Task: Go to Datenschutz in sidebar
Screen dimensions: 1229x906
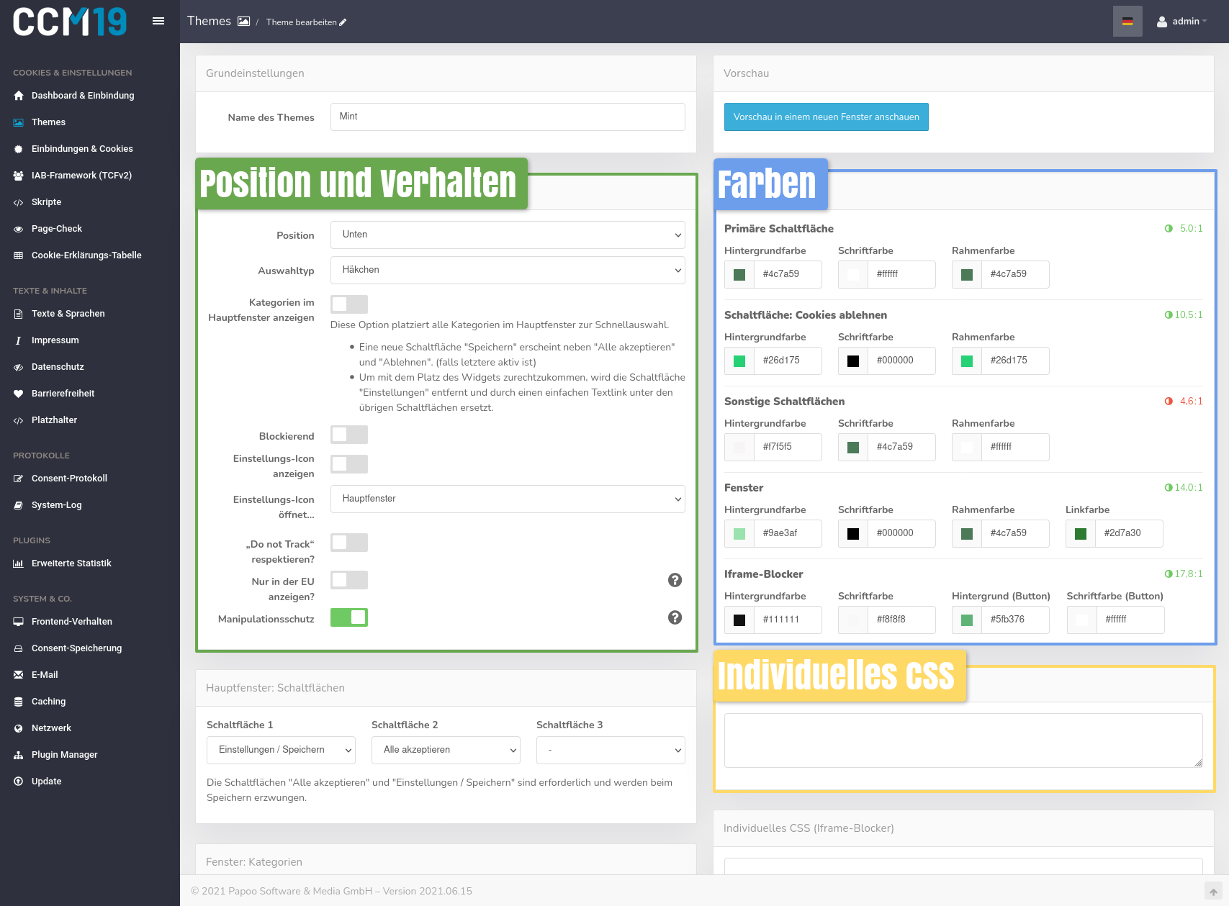Action: coord(58,367)
